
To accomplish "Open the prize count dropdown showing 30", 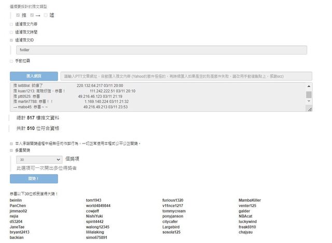I will click(x=39, y=160).
